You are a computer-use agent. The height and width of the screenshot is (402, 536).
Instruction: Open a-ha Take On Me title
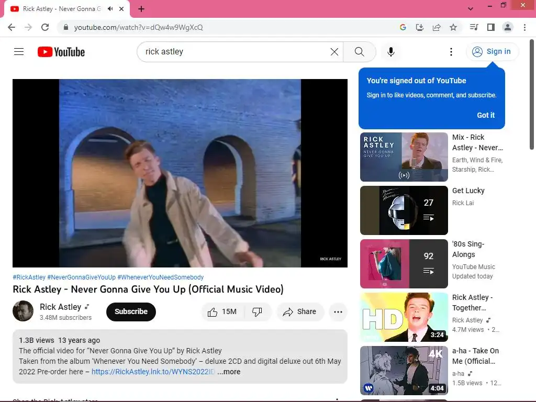click(x=475, y=356)
